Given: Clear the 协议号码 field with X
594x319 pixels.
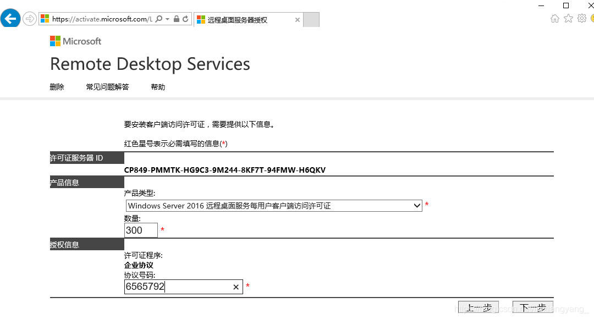Looking at the screenshot, I should 236,287.
